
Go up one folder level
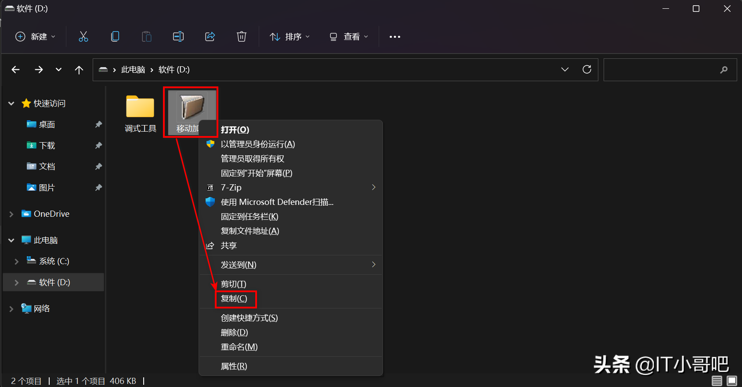point(79,69)
